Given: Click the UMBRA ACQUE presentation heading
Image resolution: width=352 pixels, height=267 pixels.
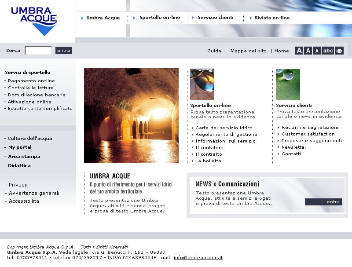Looking at the screenshot, I should [110, 176].
